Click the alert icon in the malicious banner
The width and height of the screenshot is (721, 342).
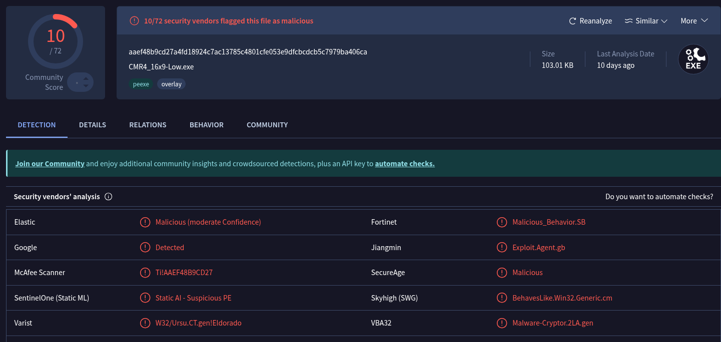[134, 21]
